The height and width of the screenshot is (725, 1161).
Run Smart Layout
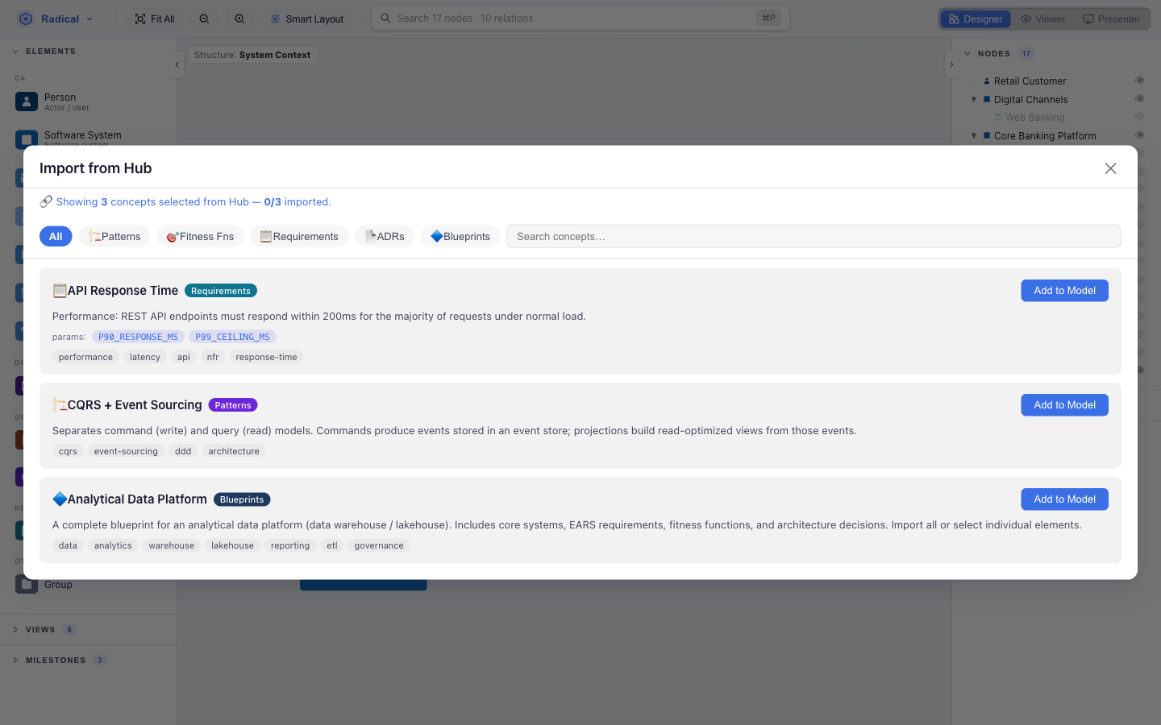coord(306,19)
